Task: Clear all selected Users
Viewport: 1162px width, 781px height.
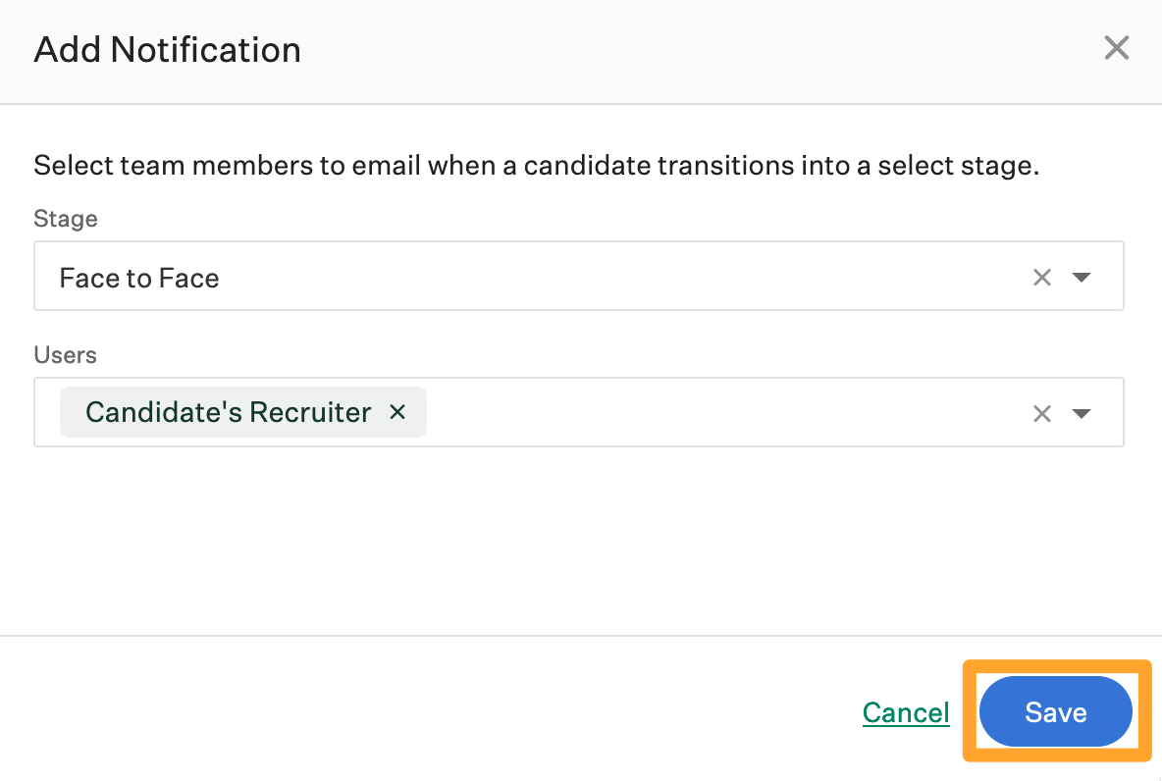Action: (1041, 413)
